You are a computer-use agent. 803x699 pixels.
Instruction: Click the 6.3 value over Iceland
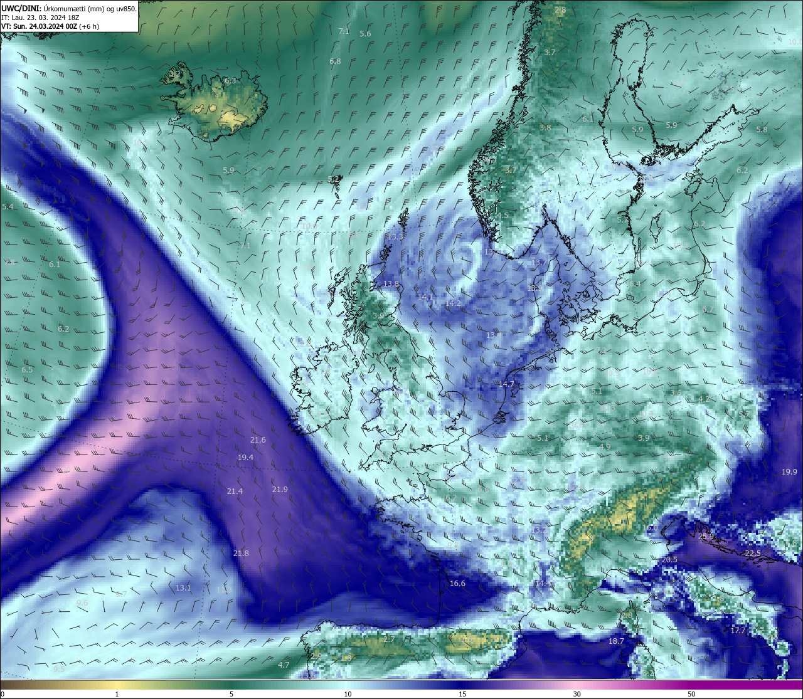[230, 81]
